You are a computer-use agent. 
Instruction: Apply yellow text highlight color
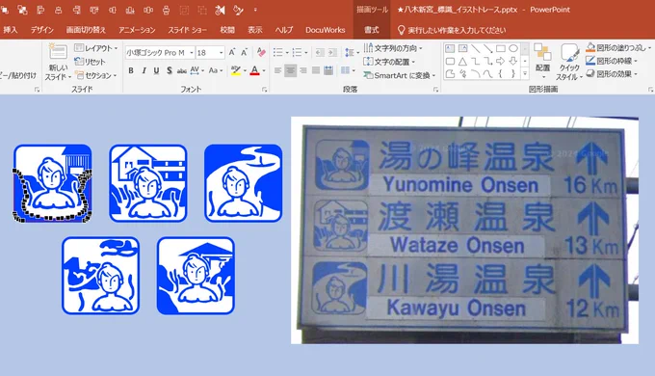pos(236,70)
